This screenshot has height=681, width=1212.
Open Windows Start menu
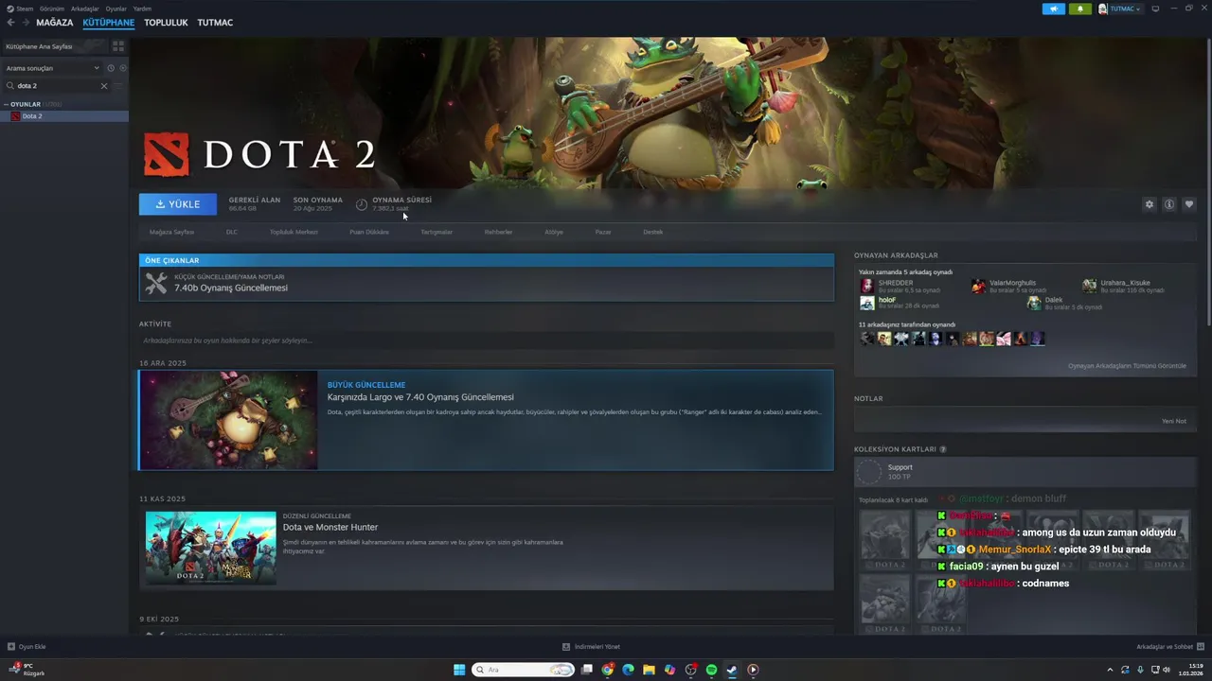(459, 670)
